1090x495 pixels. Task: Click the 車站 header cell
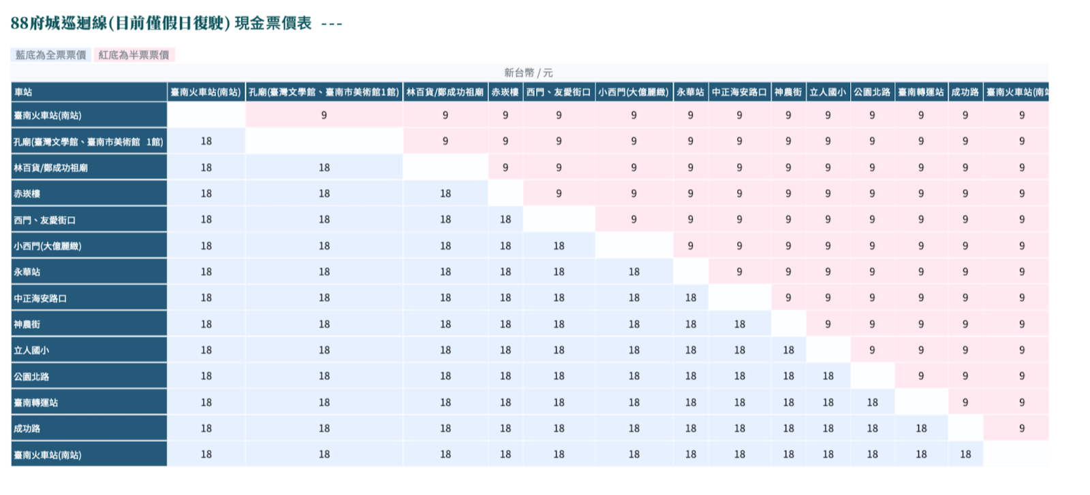[x=89, y=92]
